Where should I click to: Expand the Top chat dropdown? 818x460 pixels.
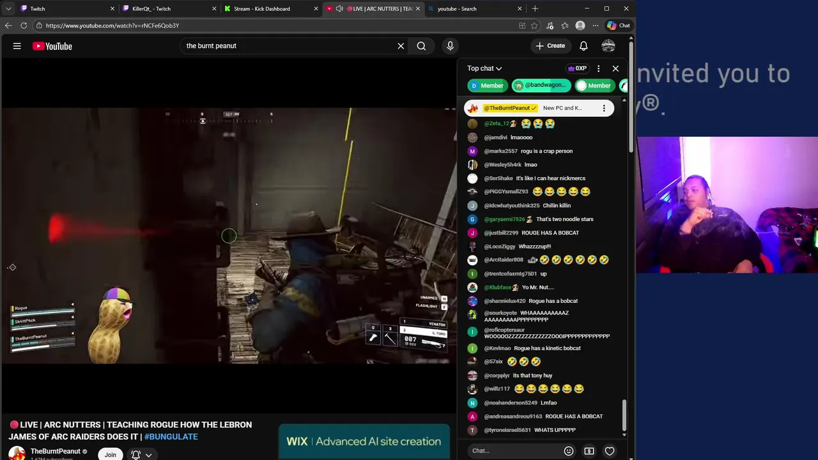click(484, 68)
